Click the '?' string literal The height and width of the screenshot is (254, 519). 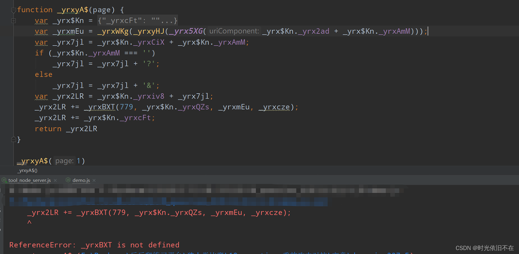coord(149,64)
